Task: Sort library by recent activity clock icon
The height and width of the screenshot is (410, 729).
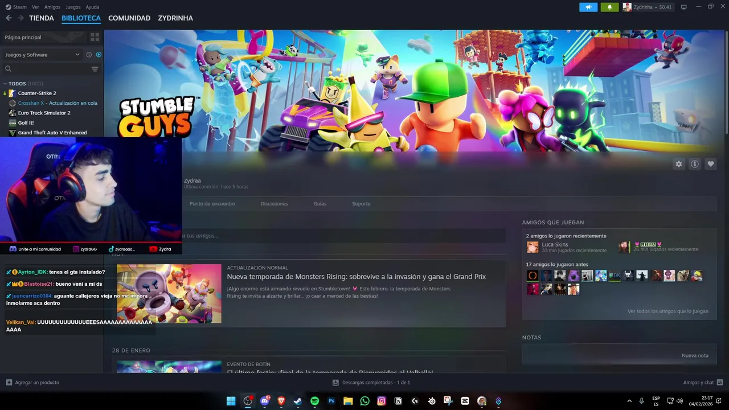Action: pyautogui.click(x=89, y=55)
